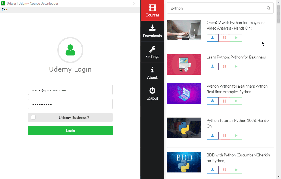
Task: Enable the Udemy Business checkbox
Action: click(x=33, y=117)
